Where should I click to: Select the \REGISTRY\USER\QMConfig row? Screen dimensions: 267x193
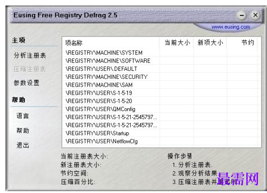pos(162,109)
